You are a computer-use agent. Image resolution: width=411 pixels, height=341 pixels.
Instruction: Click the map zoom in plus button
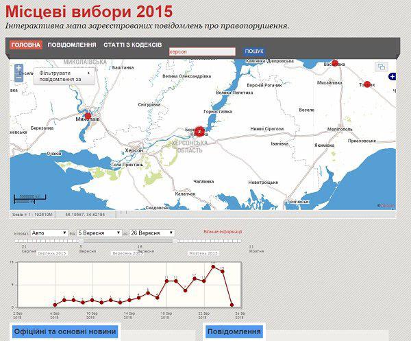click(19, 69)
